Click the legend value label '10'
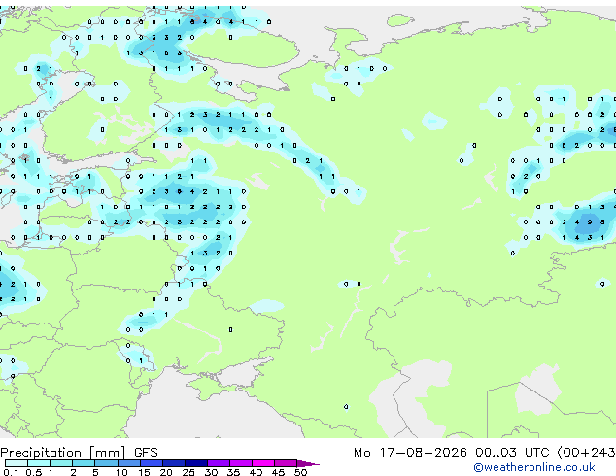The image size is (616, 476). 121,472
